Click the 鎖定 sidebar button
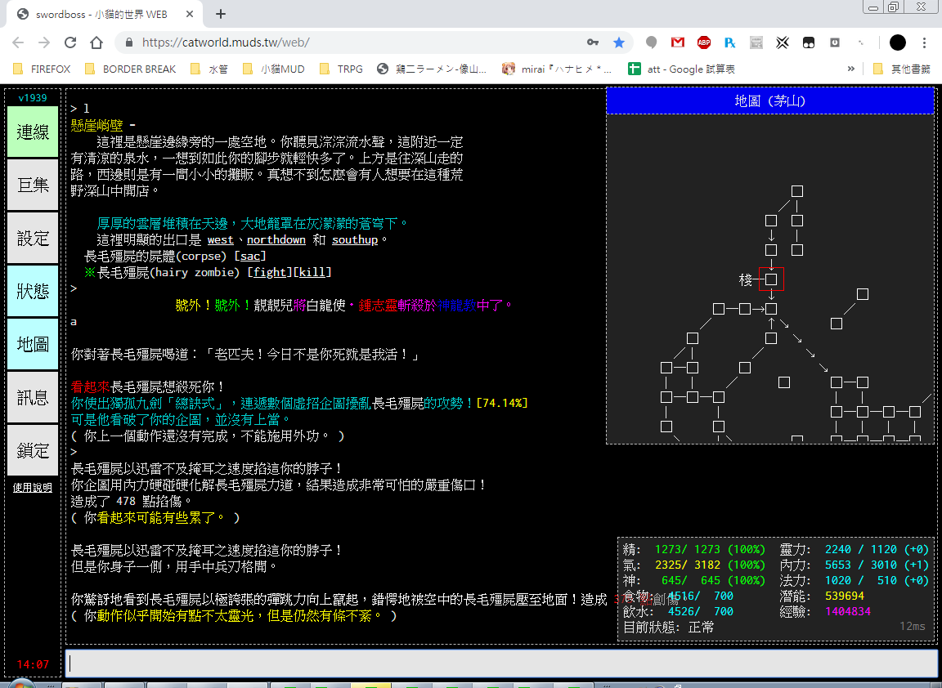Image resolution: width=942 pixels, height=688 pixels. click(33, 450)
